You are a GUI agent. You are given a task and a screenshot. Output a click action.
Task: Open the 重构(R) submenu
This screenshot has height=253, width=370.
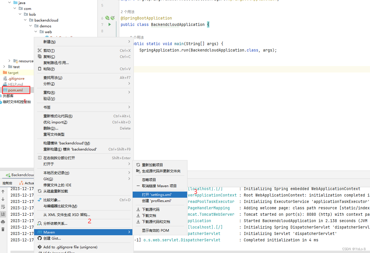point(84,92)
